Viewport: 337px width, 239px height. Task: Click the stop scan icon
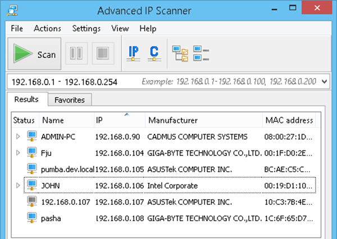point(103,53)
